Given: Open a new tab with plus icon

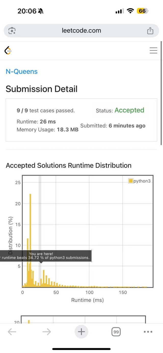Looking at the screenshot, I should pos(81,332).
